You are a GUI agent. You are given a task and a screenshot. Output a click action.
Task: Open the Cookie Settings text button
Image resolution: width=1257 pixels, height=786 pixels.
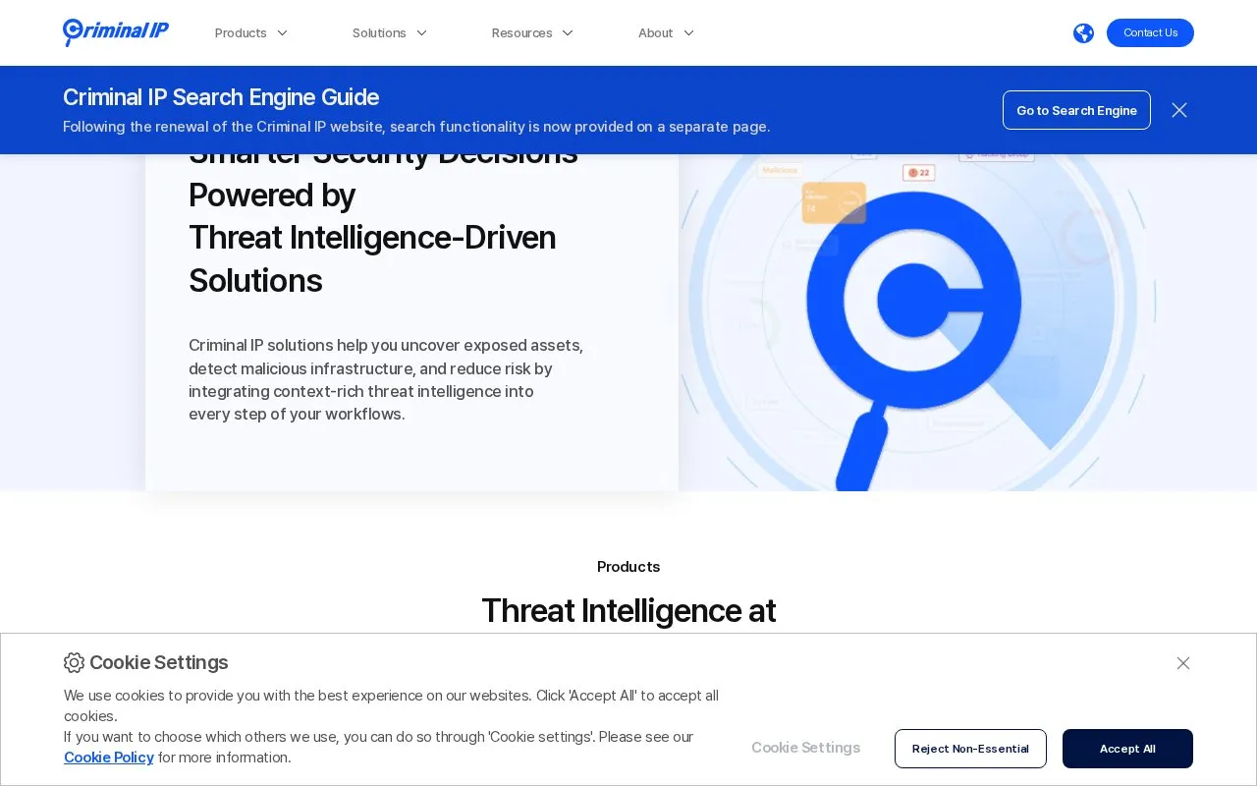tap(805, 748)
